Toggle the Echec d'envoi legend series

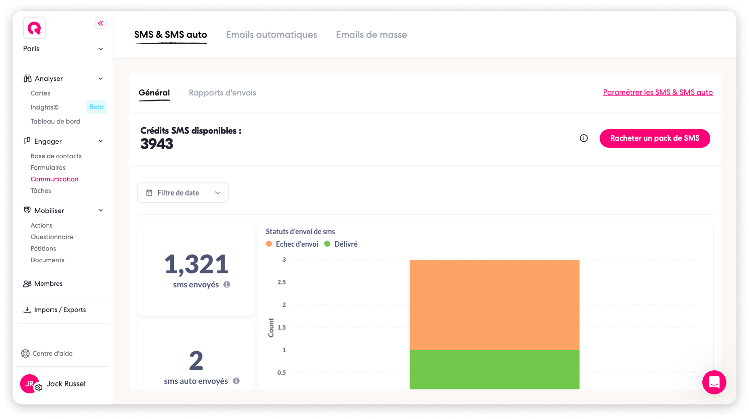[x=292, y=244]
